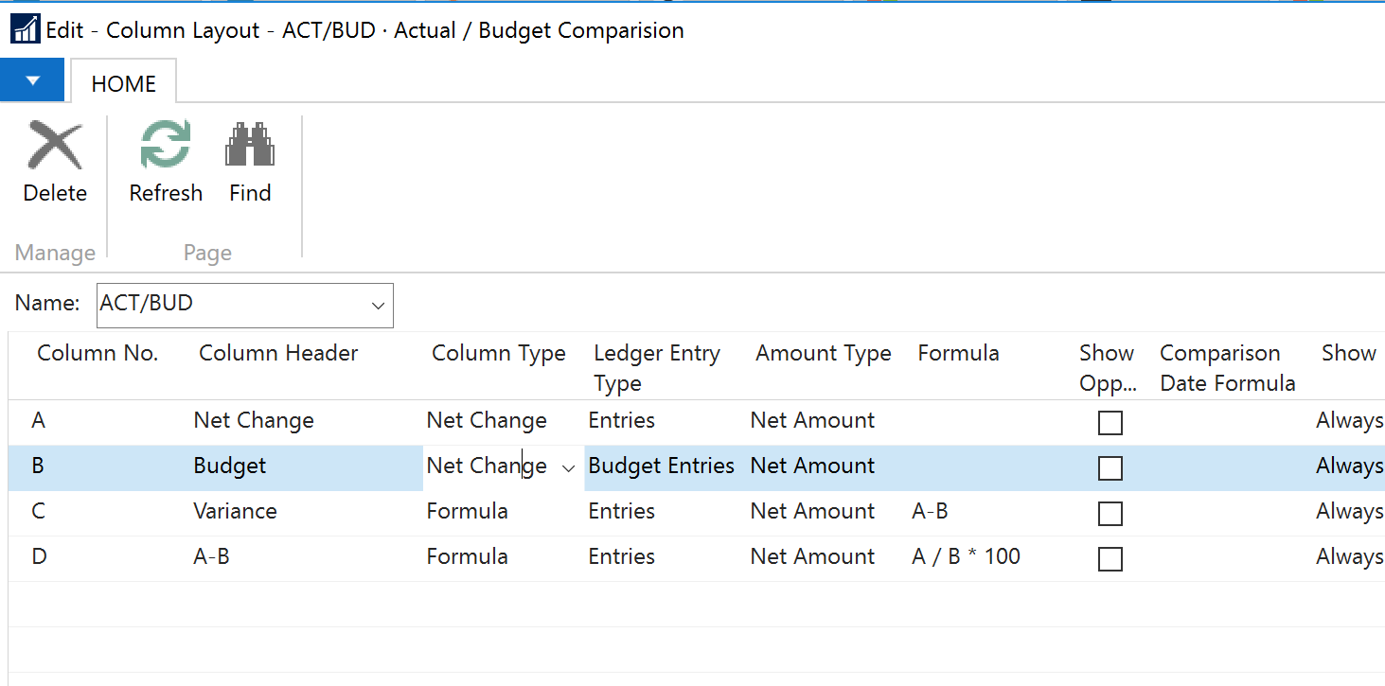The width and height of the screenshot is (1385, 686).
Task: Toggle Show Opposite Sign checkbox for row A
Action: [1110, 422]
